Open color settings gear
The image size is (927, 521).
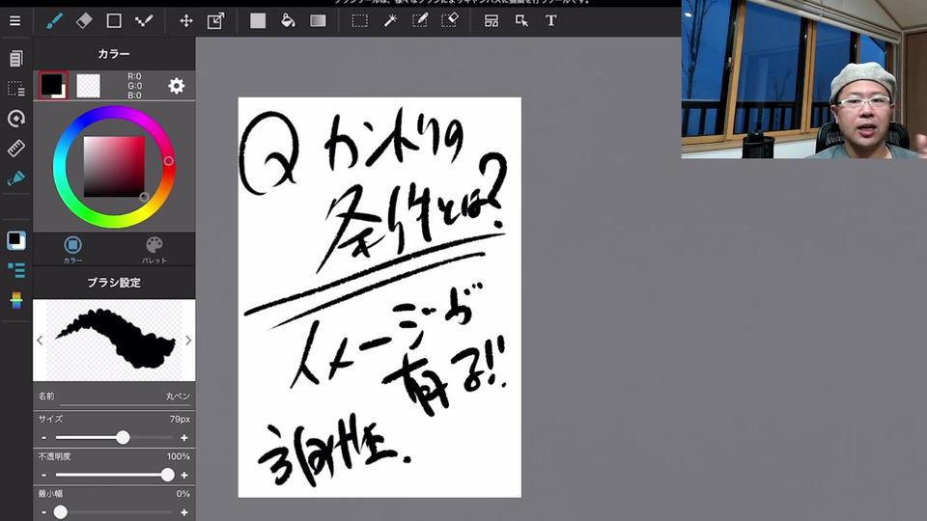click(x=176, y=86)
